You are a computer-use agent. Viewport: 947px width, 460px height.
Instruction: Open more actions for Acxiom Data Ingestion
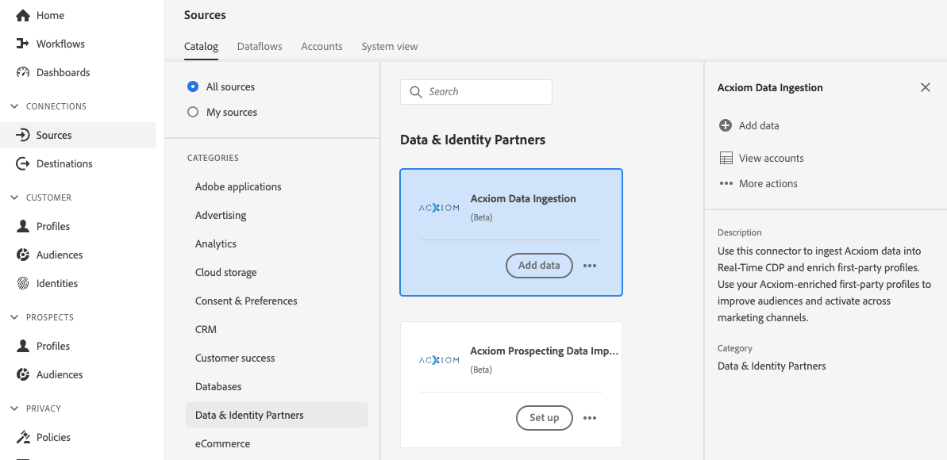click(590, 265)
